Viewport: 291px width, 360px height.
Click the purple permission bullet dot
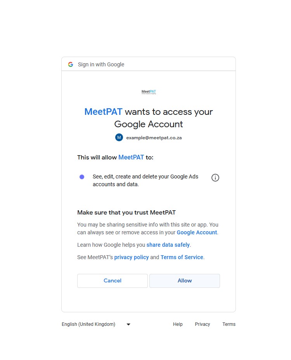tap(82, 177)
